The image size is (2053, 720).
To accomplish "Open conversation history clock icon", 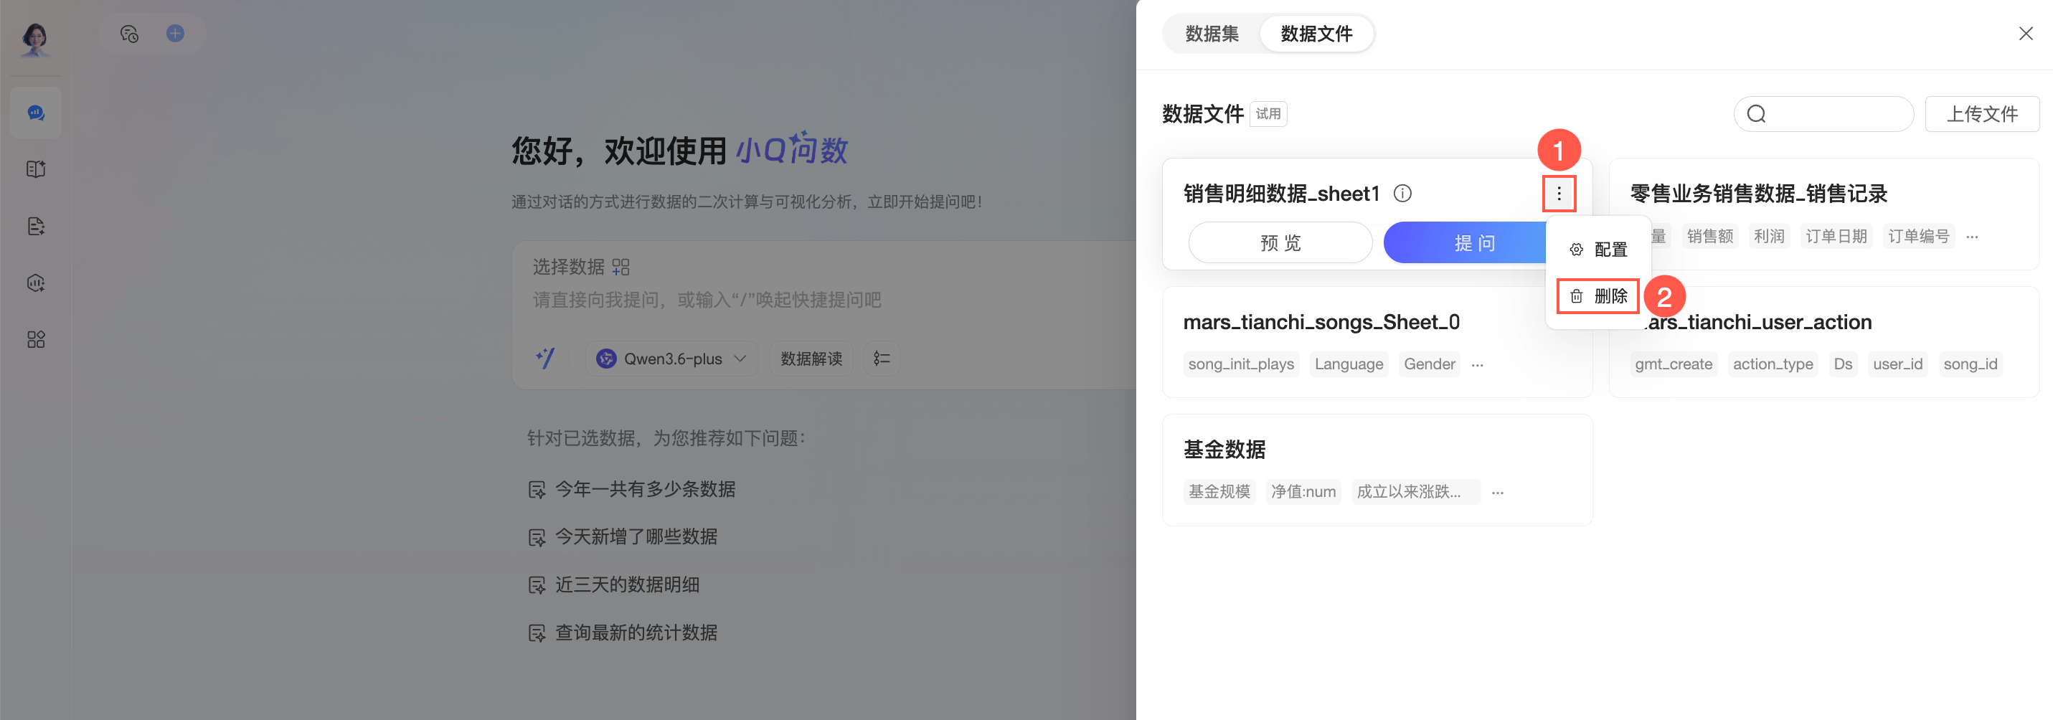I will pos(129,34).
